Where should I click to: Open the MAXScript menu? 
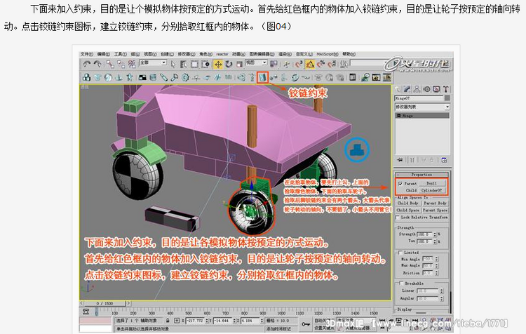328,54
